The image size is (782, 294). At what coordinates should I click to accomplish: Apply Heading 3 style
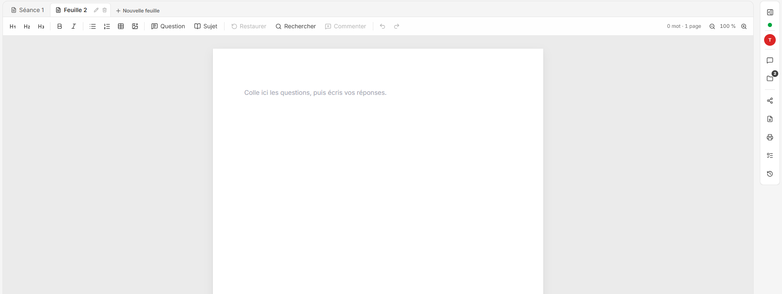point(41,26)
